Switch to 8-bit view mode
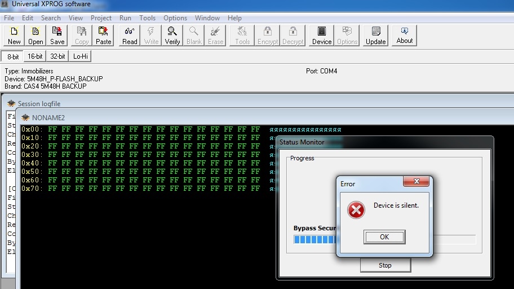The width and height of the screenshot is (514, 289). (13, 56)
